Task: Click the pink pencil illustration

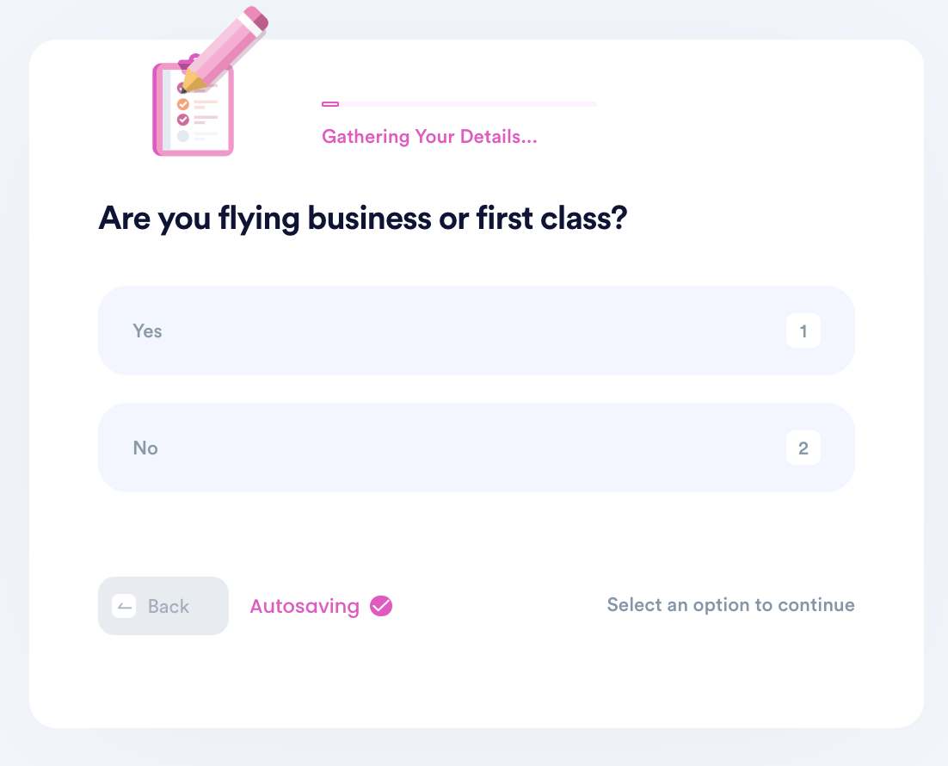Action: (x=225, y=49)
